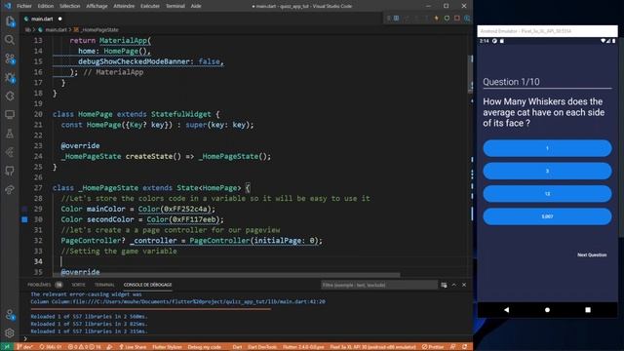624x351 pixels.
Task: Open the Manage gear icon
Action: point(10,332)
